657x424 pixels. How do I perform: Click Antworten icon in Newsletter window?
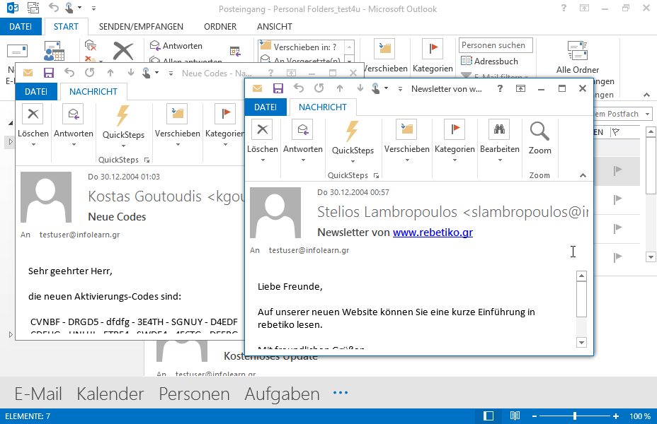coord(303,129)
